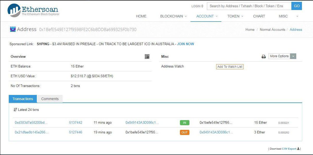Click the printer icon in Misc

[264, 56]
